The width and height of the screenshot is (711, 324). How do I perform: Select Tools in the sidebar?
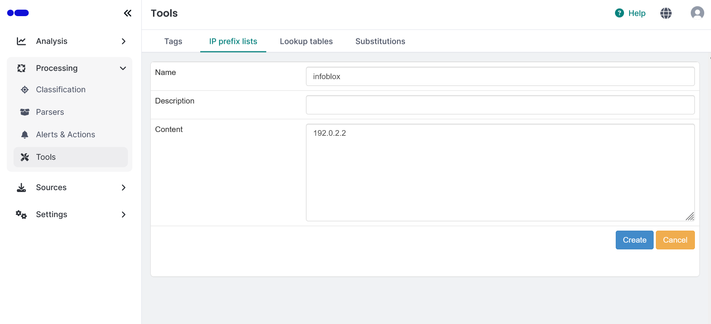[70, 157]
